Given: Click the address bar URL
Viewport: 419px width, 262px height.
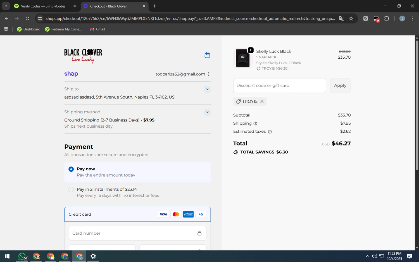Looking at the screenshot, I should (x=190, y=19).
